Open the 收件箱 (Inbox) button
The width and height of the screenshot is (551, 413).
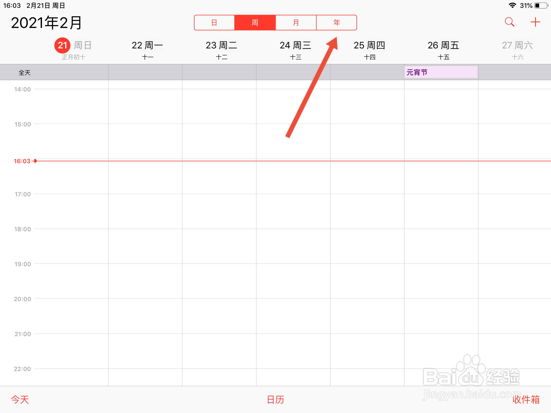[x=526, y=400]
